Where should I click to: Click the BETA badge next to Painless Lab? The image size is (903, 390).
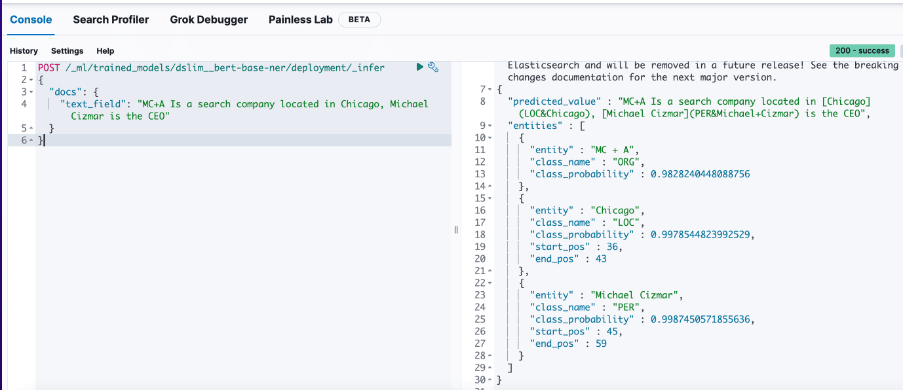[x=359, y=20]
